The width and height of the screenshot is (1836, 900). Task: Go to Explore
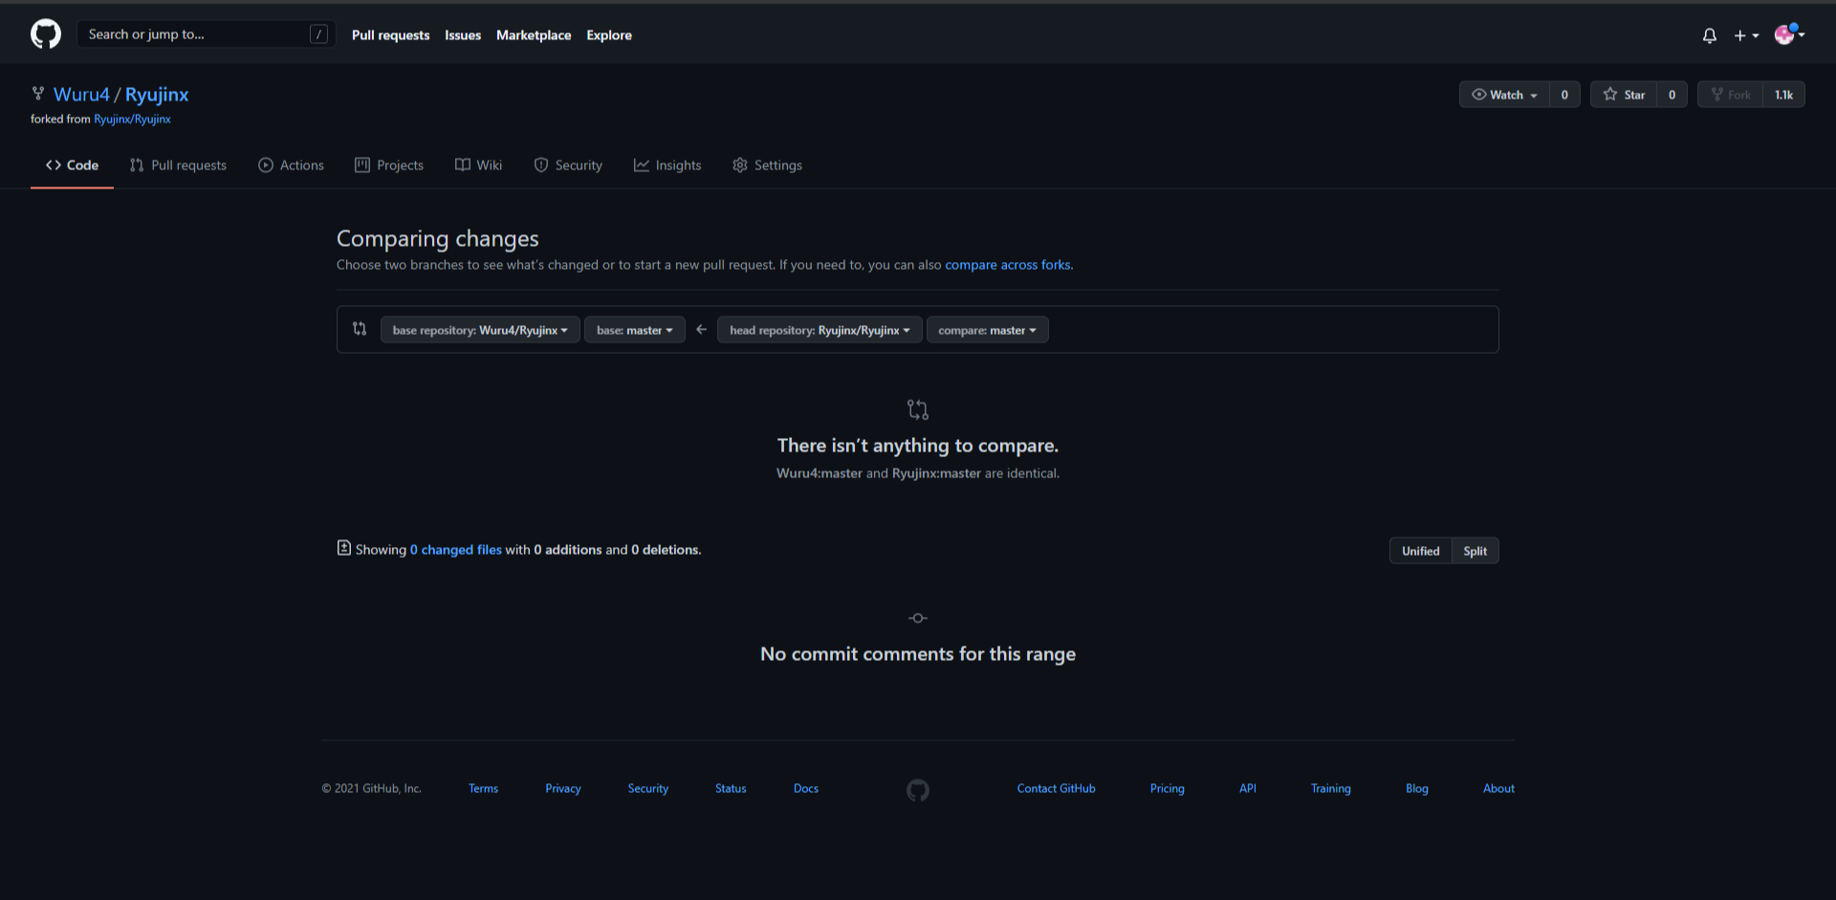click(609, 35)
